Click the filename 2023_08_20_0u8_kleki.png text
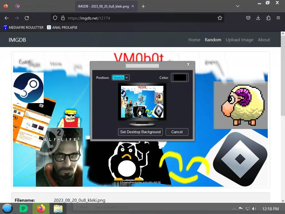285x214 pixels. [x=79, y=200]
